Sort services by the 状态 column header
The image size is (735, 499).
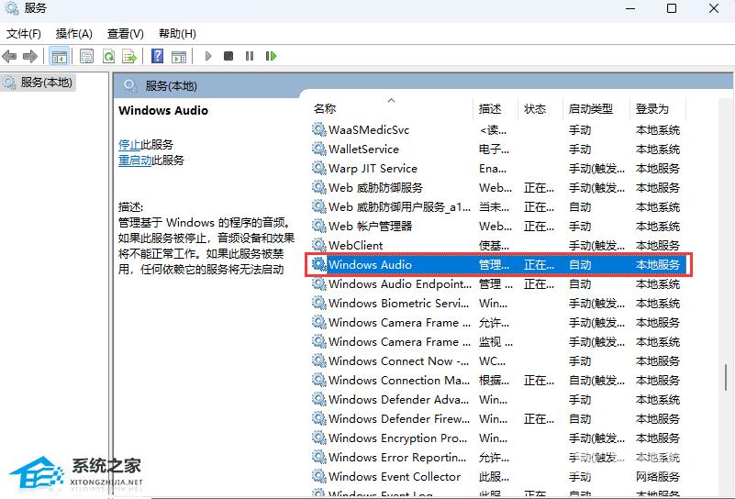coord(535,109)
